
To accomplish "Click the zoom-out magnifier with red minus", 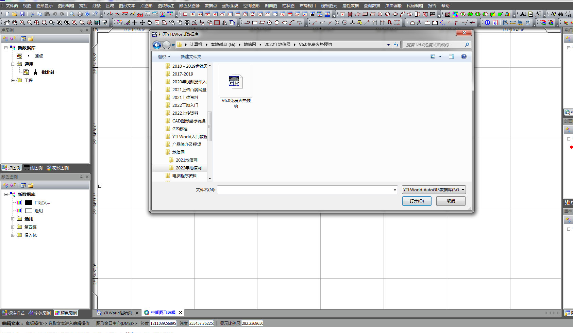I will [x=30, y=22].
